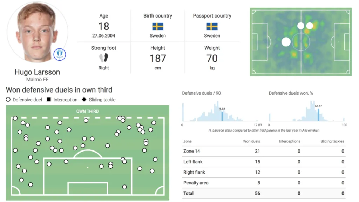Click the Defensive duel circle legend icon
This screenshot has height=202, width=359.
coord(8,100)
